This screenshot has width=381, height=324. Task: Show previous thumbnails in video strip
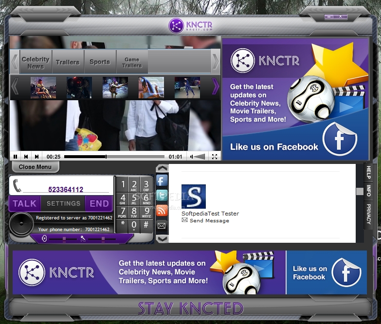coord(15,87)
